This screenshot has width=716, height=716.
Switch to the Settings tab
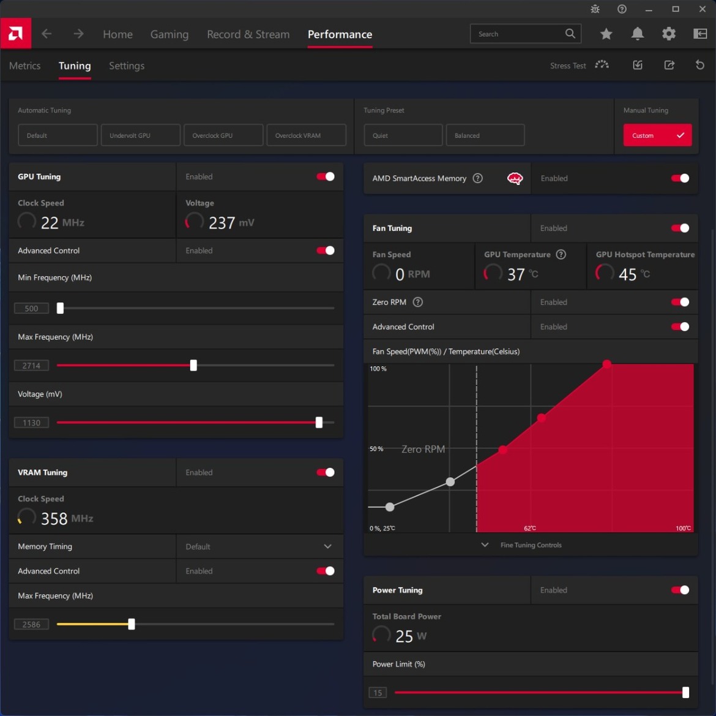tap(127, 66)
